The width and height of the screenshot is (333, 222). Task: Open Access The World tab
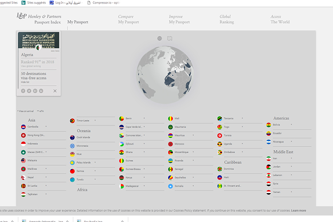coord(280,19)
